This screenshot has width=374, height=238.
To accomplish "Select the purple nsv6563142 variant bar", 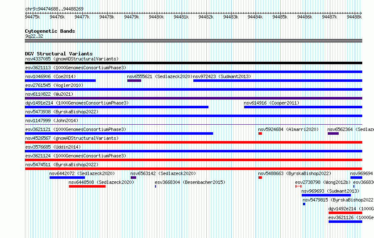I will coord(133,178).
